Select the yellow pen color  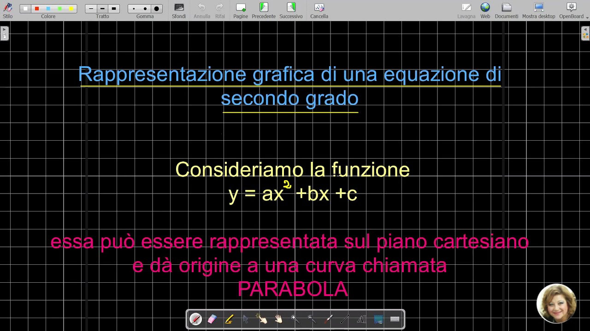[71, 8]
